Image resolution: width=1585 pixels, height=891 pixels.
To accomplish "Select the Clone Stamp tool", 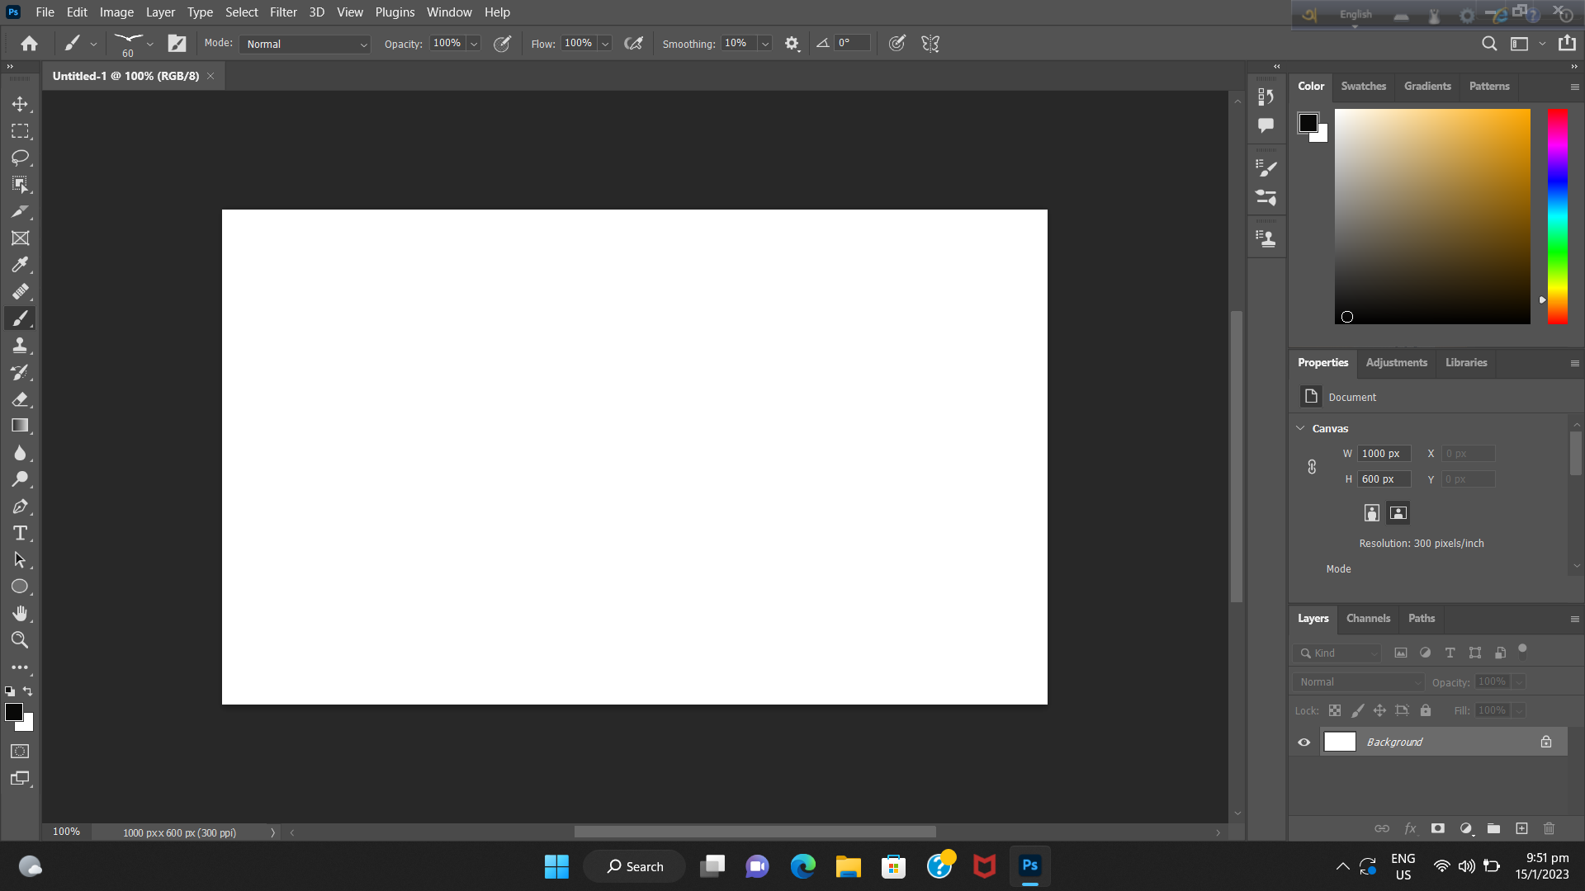I will point(21,345).
